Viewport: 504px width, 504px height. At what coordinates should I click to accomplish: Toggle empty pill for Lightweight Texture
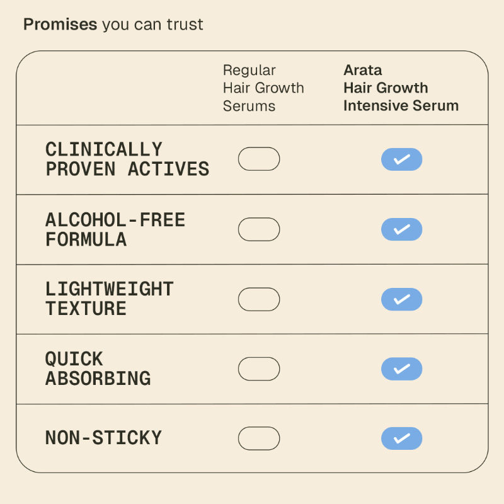click(x=258, y=299)
